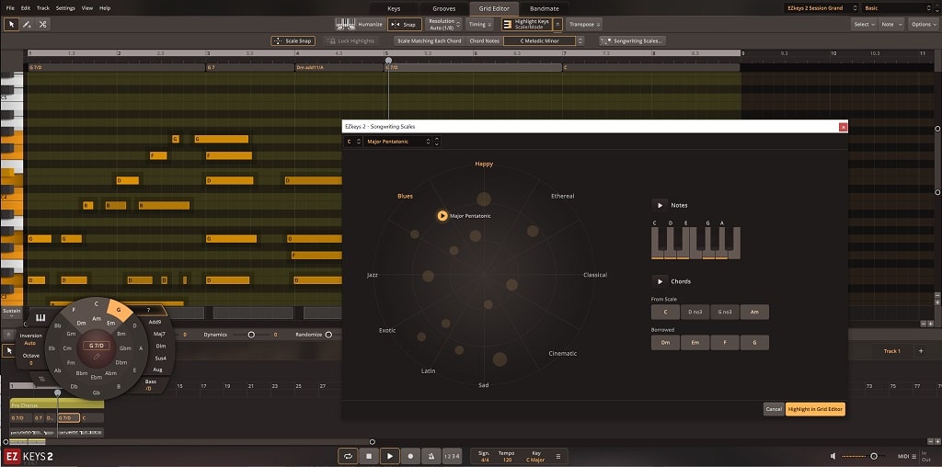
Task: Select the scissors split tool
Action: [x=42, y=25]
